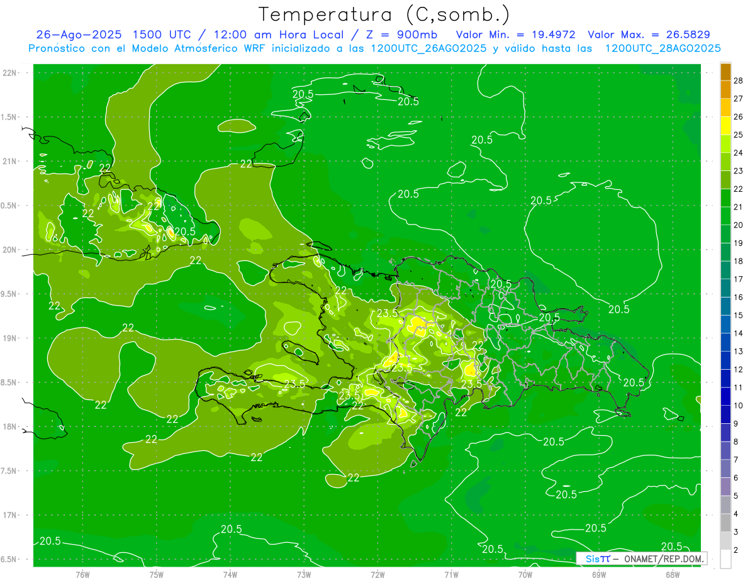
Task: Click longitude axis label '73W'
Action: 304,574
